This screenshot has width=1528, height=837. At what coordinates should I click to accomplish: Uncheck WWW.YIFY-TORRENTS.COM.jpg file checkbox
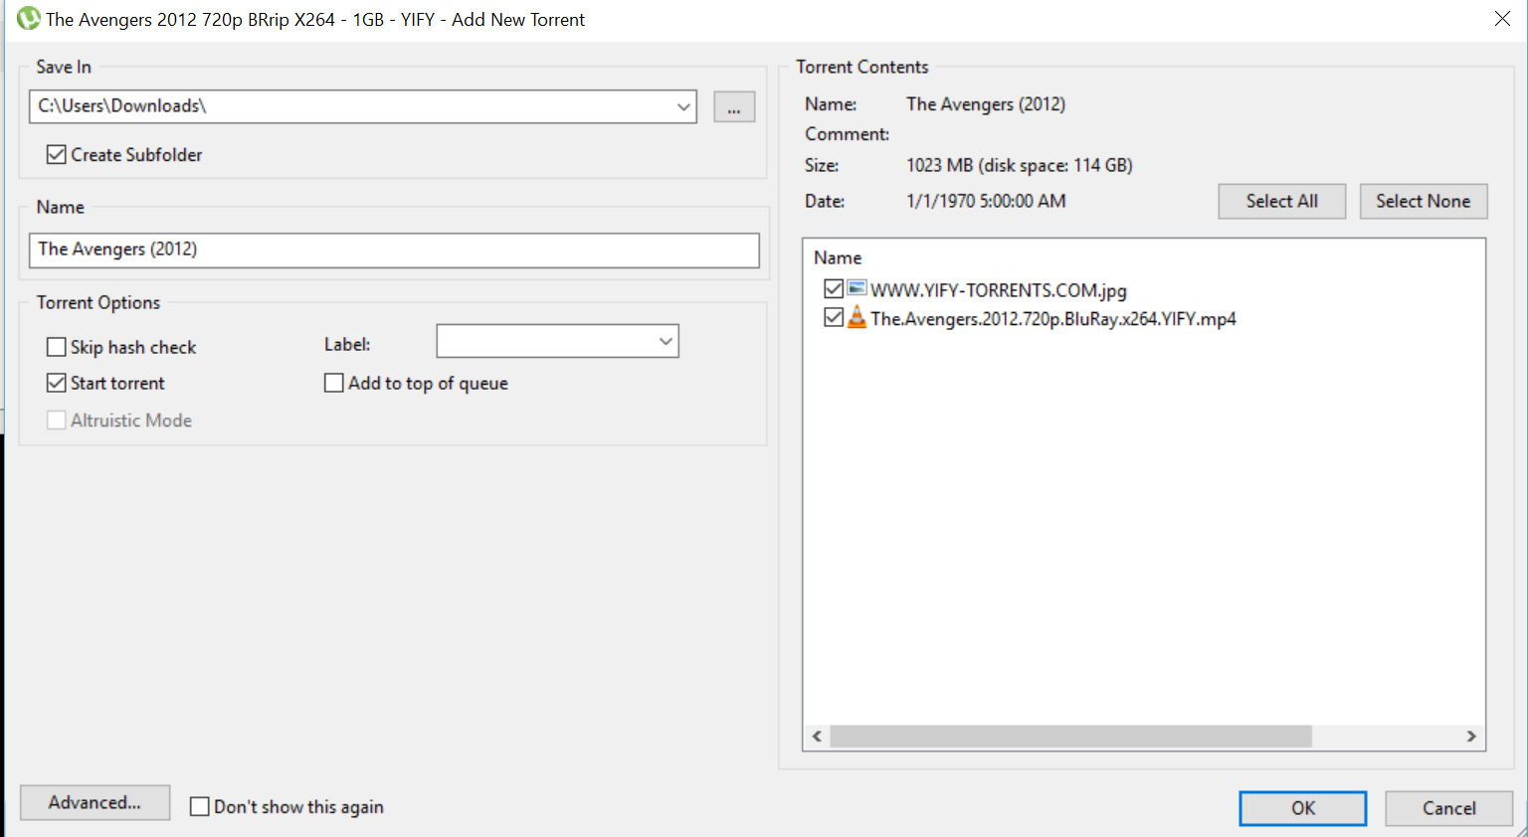point(834,289)
